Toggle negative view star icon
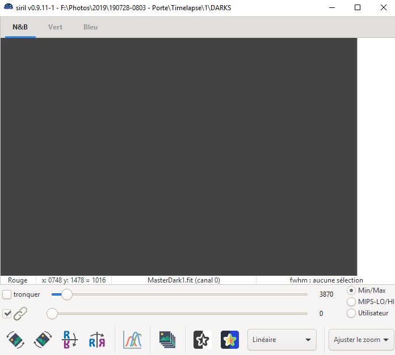 pyautogui.click(x=202, y=340)
